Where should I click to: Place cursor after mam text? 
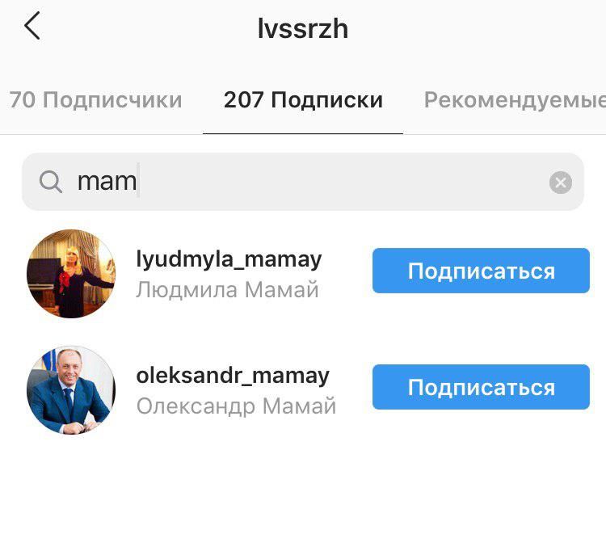point(138,181)
